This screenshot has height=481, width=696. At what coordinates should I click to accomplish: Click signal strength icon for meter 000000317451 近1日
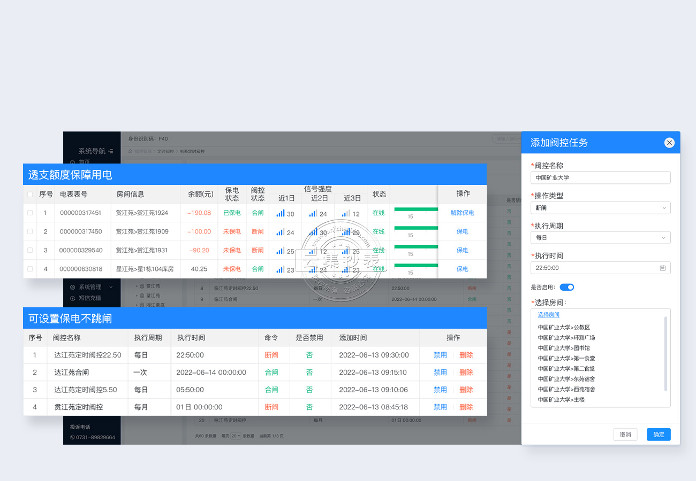tap(280, 213)
